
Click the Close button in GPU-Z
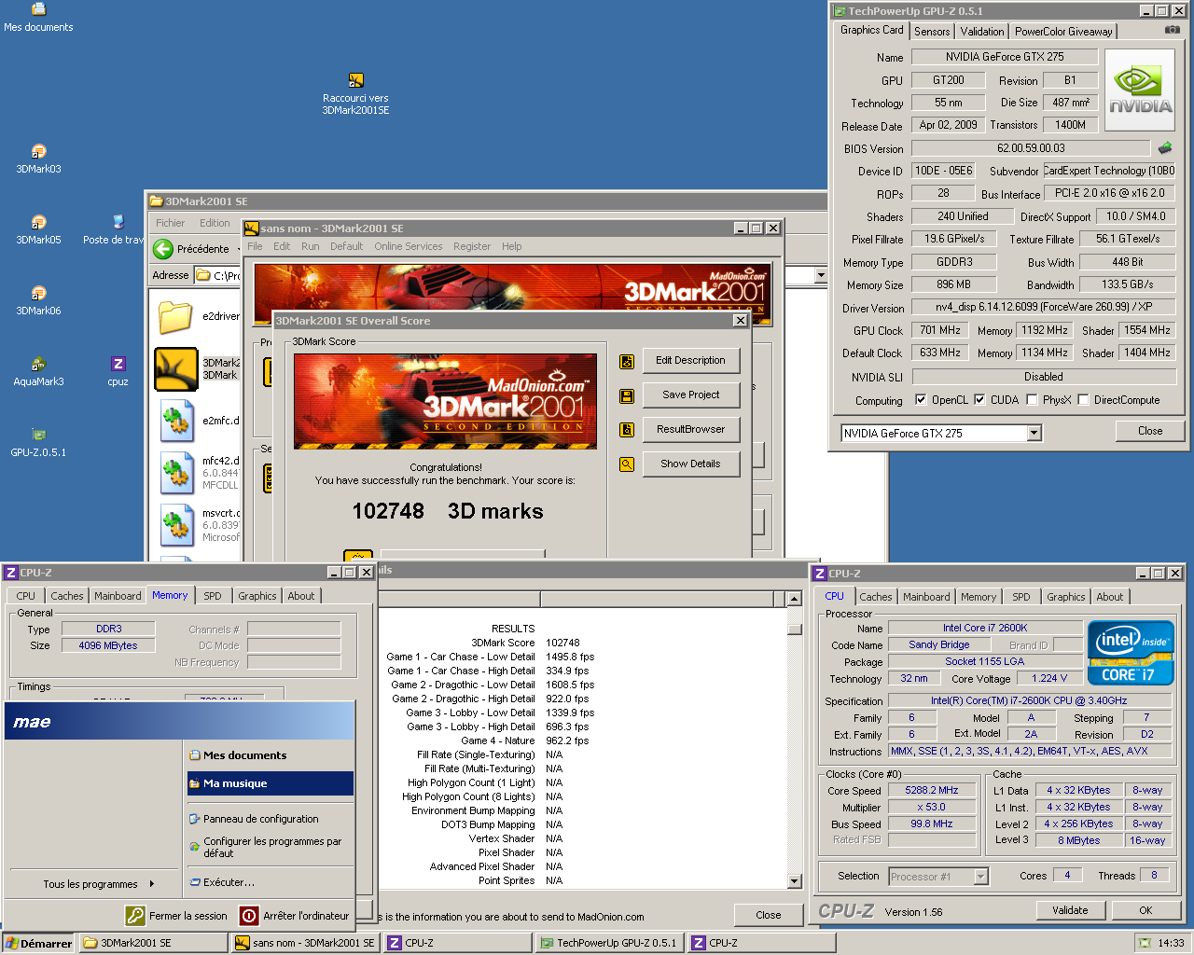coord(1150,431)
